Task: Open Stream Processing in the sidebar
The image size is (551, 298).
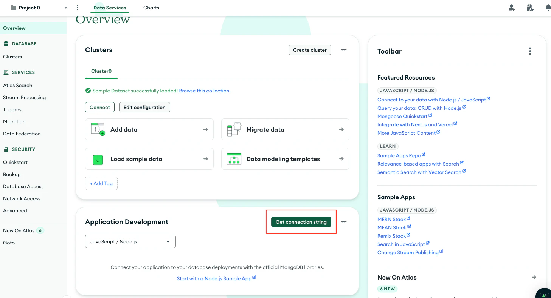Action: [x=25, y=97]
